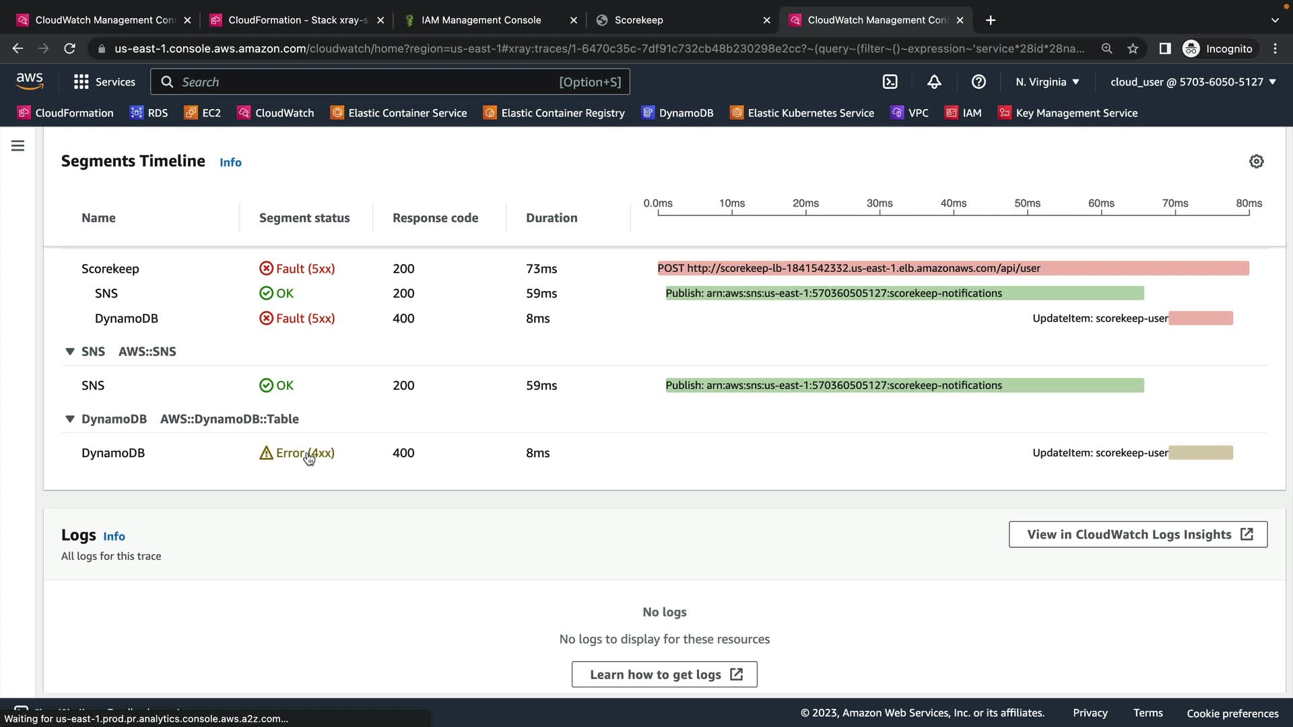Viewport: 1293px width, 727px height.
Task: Open the N. Virginia region dropdown
Action: point(1047,82)
